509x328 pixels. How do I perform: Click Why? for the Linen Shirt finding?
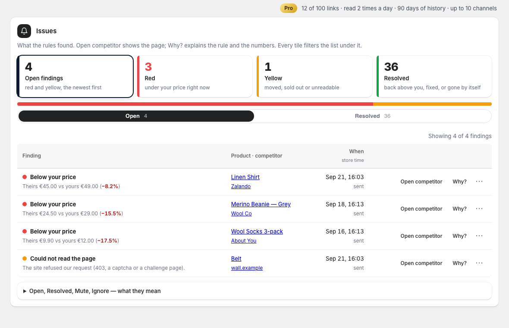coord(459,182)
